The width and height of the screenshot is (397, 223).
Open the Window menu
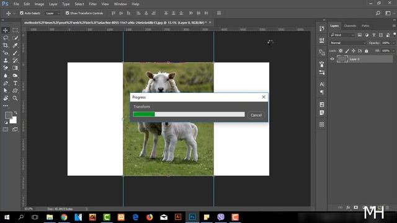click(x=120, y=4)
